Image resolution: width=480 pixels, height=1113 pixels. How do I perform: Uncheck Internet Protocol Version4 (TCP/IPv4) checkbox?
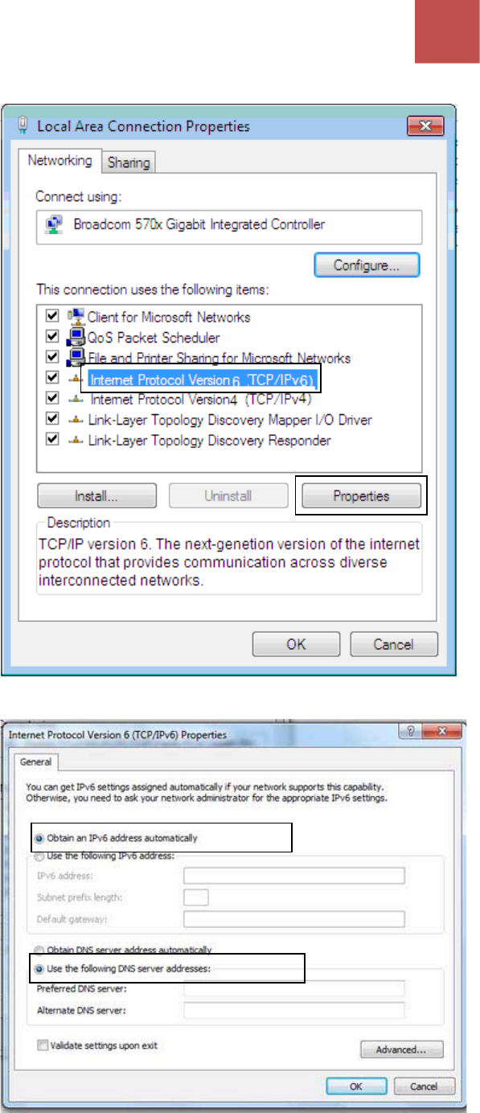(x=53, y=399)
